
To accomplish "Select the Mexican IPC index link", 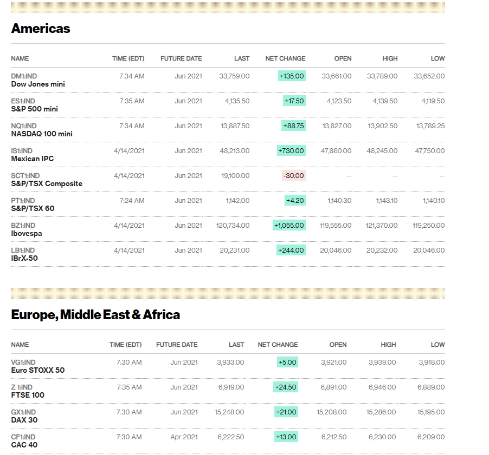I will [33, 159].
